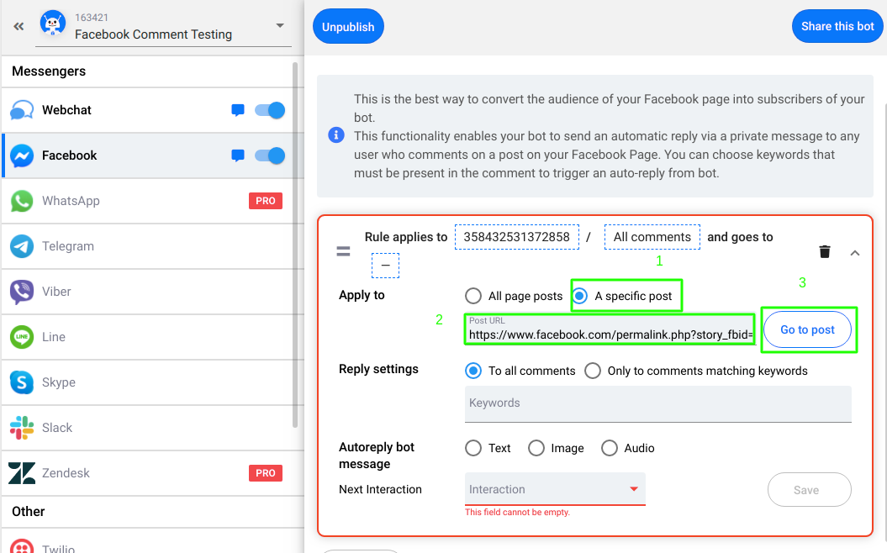Select Audio autoreply radio
The image size is (887, 553).
click(x=610, y=449)
